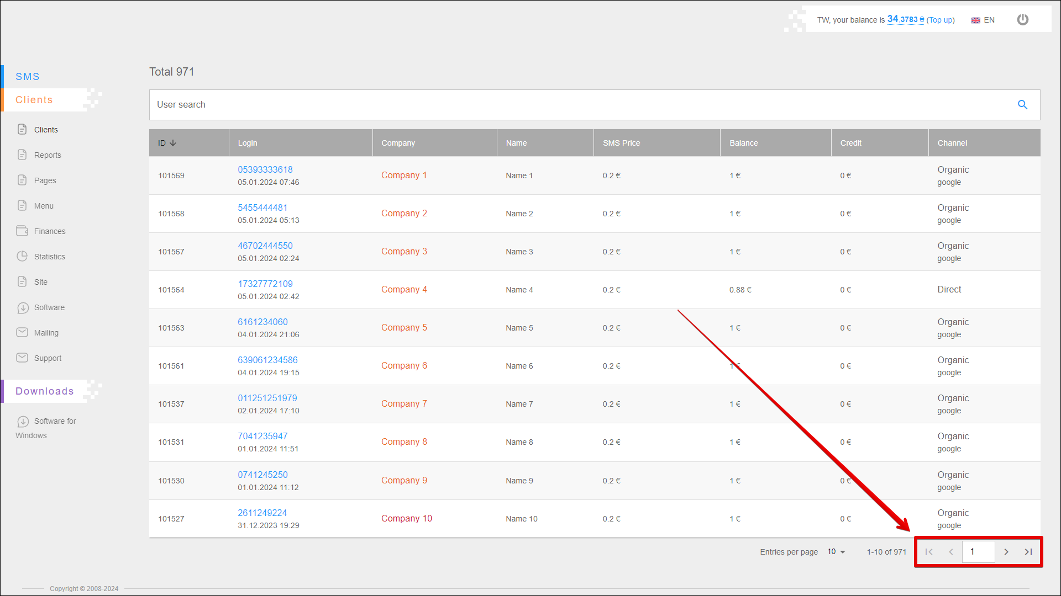1061x596 pixels.
Task: Open the Company 4 link
Action: tap(404, 290)
